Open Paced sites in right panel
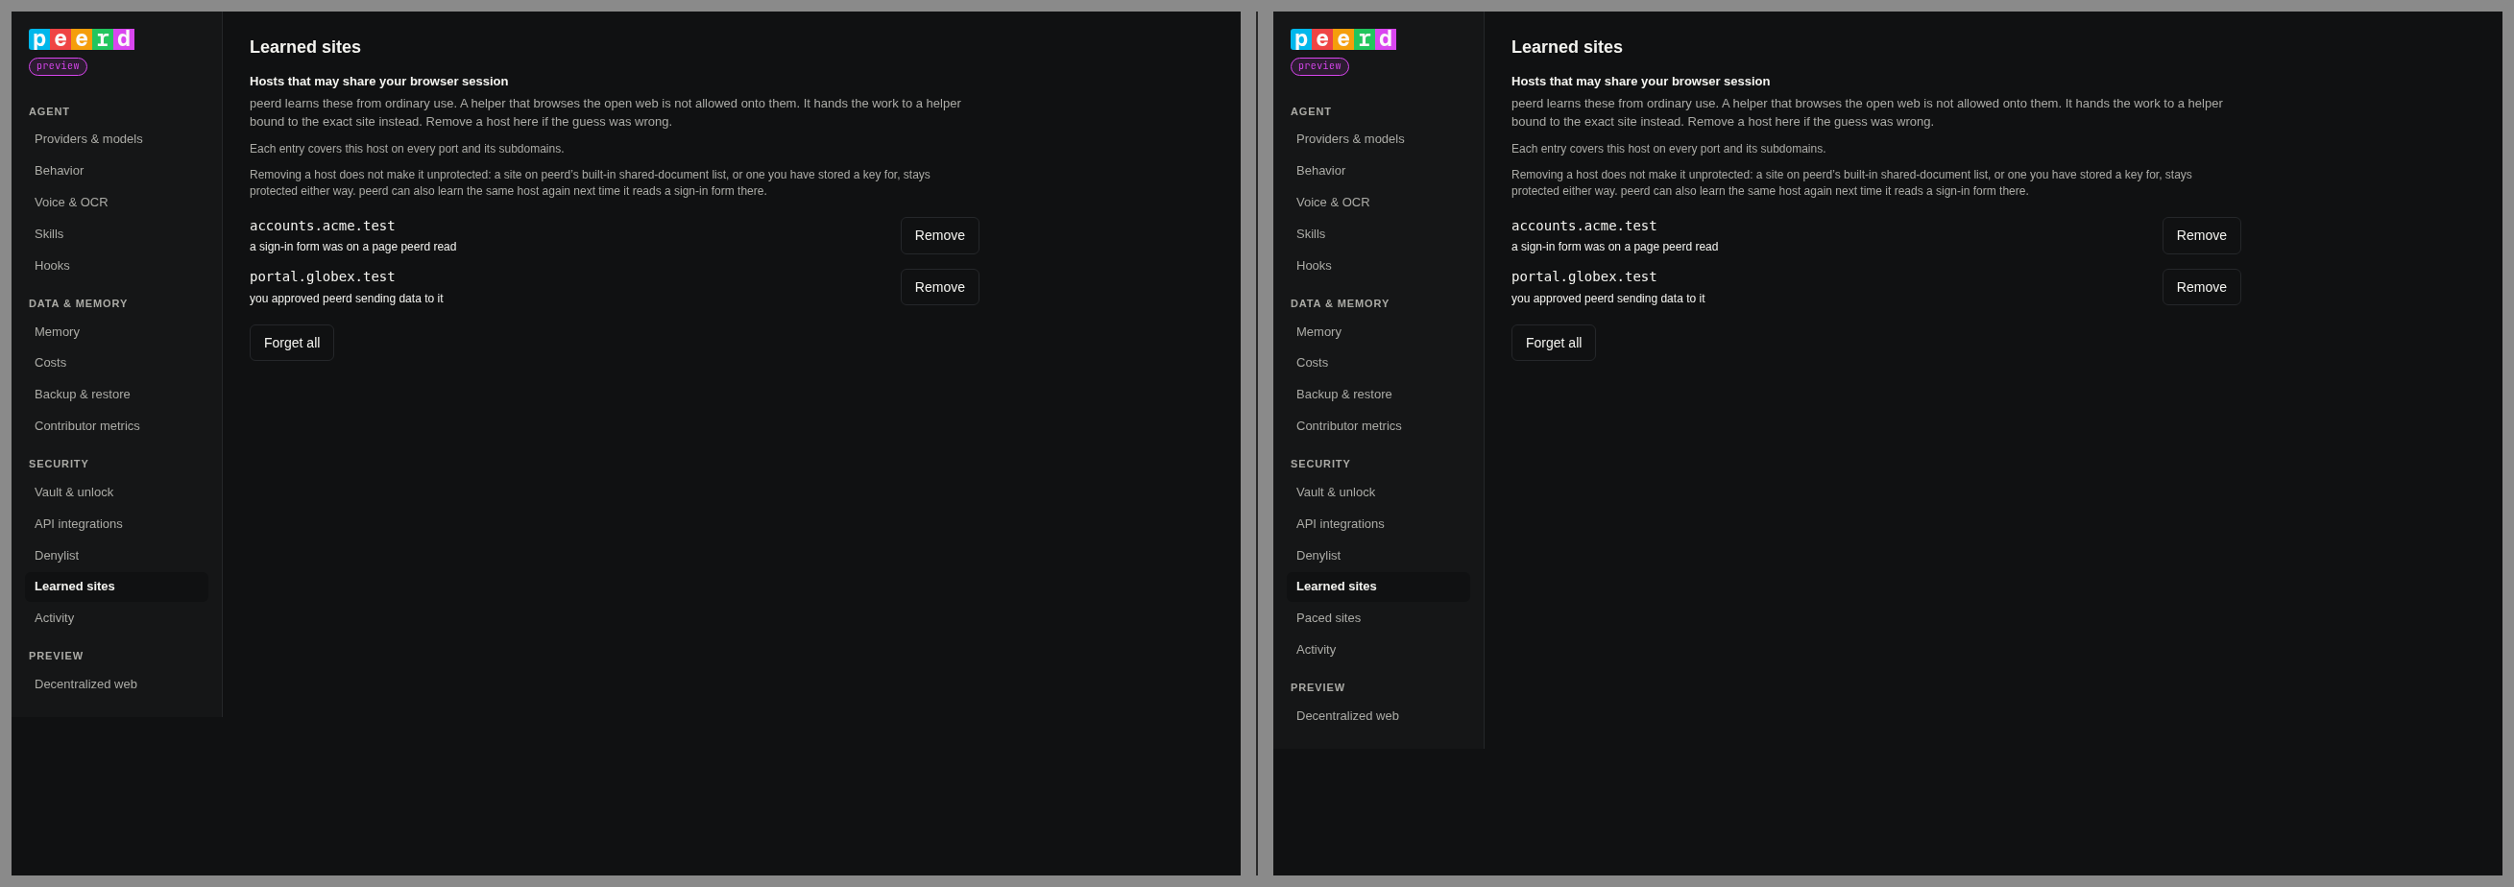This screenshot has width=2514, height=887. click(1378, 618)
